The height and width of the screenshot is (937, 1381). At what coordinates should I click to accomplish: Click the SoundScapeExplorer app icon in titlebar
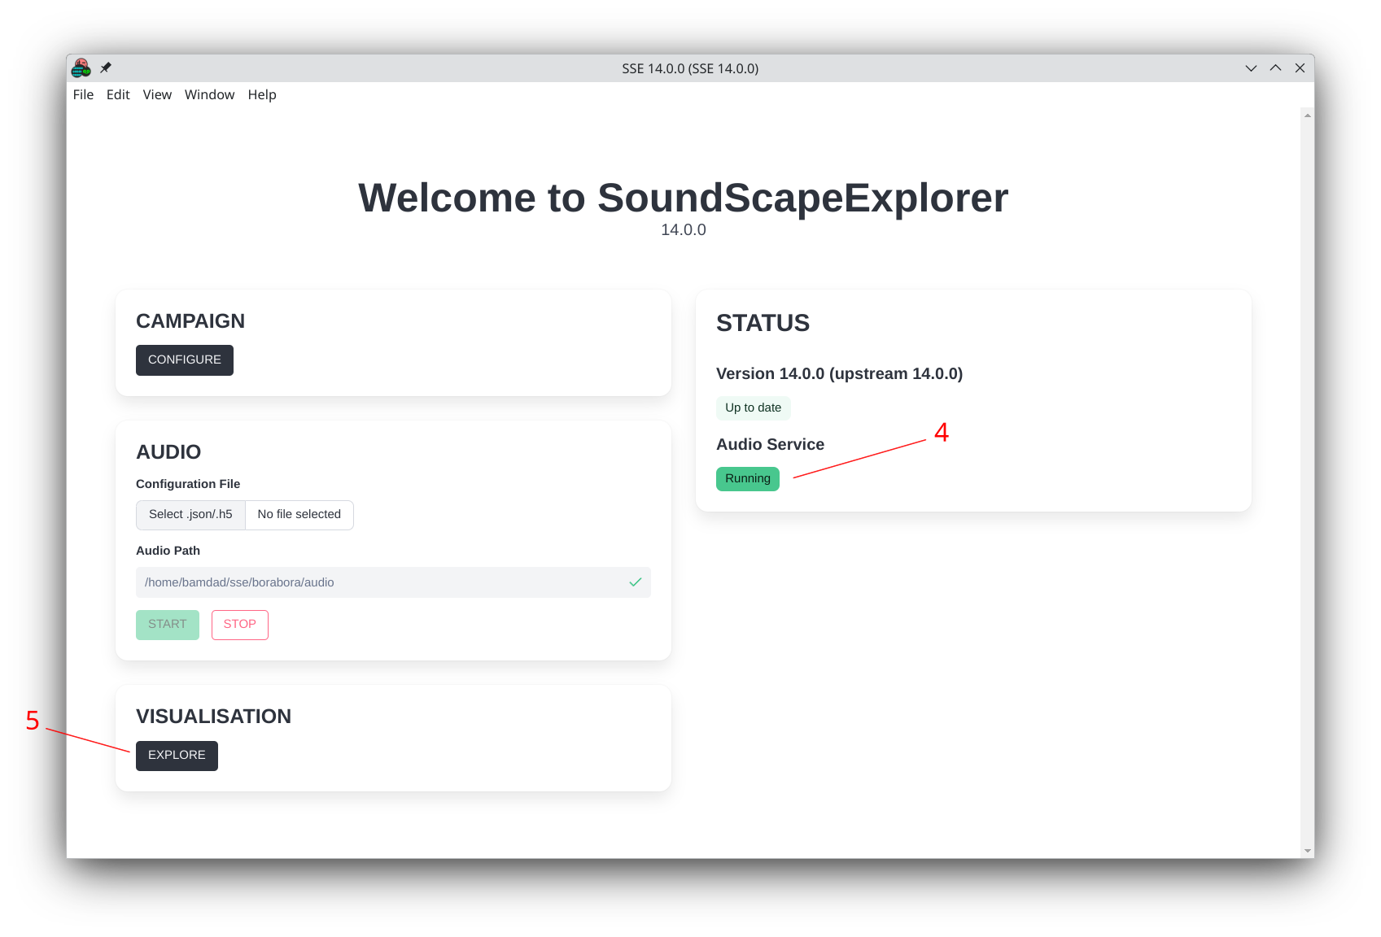tap(82, 68)
